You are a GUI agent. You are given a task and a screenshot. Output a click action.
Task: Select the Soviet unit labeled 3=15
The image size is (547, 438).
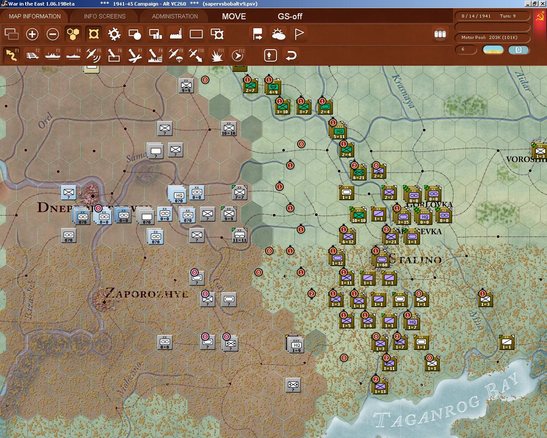[x=403, y=217]
